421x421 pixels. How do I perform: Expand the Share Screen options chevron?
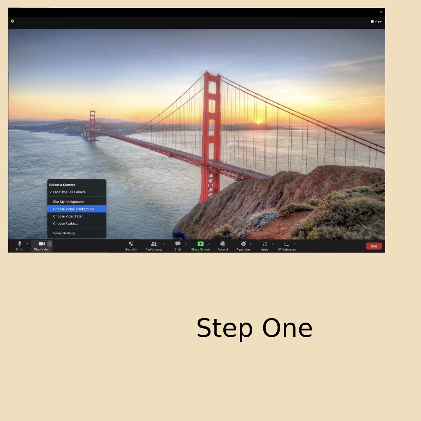(x=209, y=243)
